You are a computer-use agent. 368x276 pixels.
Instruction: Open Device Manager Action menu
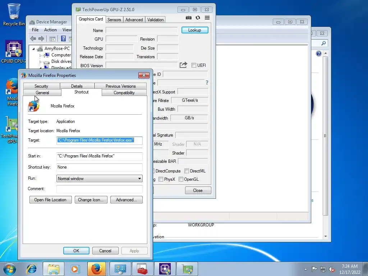tap(50, 30)
